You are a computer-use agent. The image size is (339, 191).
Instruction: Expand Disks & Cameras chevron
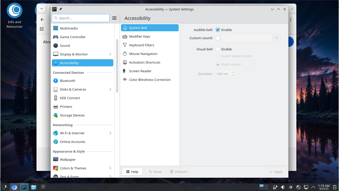pyautogui.click(x=110, y=89)
